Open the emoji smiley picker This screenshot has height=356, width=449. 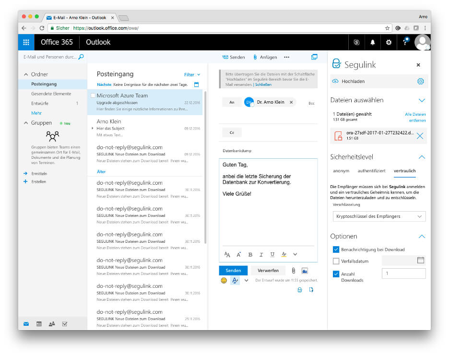click(224, 280)
